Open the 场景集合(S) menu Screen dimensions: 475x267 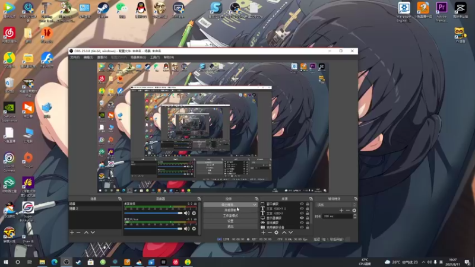click(138, 57)
